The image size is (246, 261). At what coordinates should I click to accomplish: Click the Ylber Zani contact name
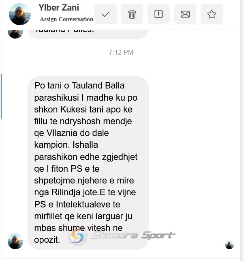coord(59,8)
